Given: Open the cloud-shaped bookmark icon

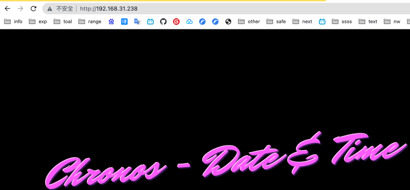Looking at the screenshot, I should click(189, 22).
